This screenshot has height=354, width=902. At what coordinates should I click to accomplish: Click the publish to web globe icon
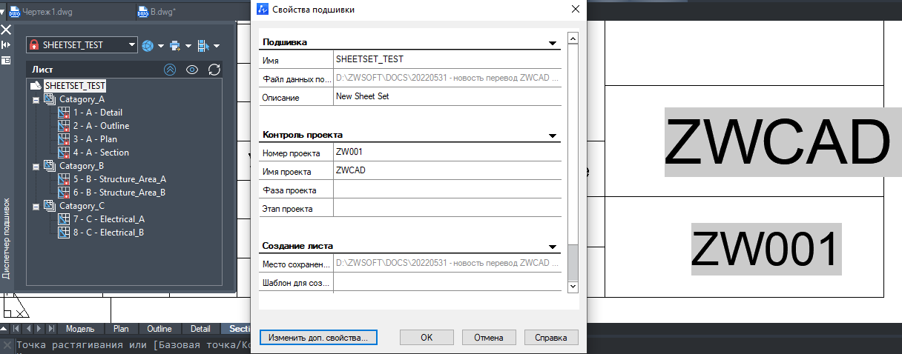tap(148, 45)
